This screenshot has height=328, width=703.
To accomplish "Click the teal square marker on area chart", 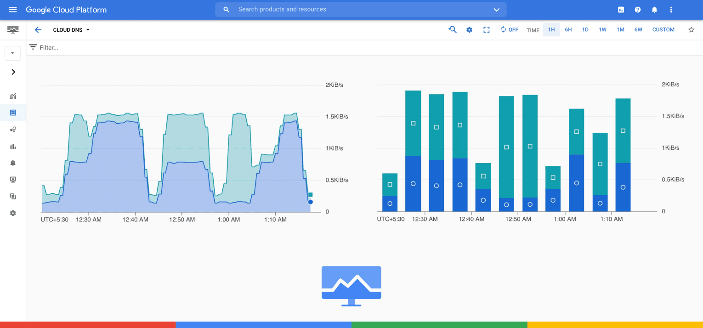I will click(x=311, y=195).
